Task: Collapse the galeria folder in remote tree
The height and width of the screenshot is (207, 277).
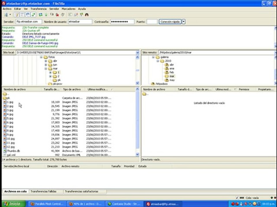Action: pyautogui.click(x=153, y=57)
